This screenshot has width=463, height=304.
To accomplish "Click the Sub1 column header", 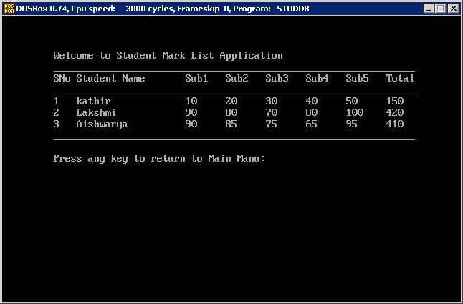I will [x=196, y=79].
